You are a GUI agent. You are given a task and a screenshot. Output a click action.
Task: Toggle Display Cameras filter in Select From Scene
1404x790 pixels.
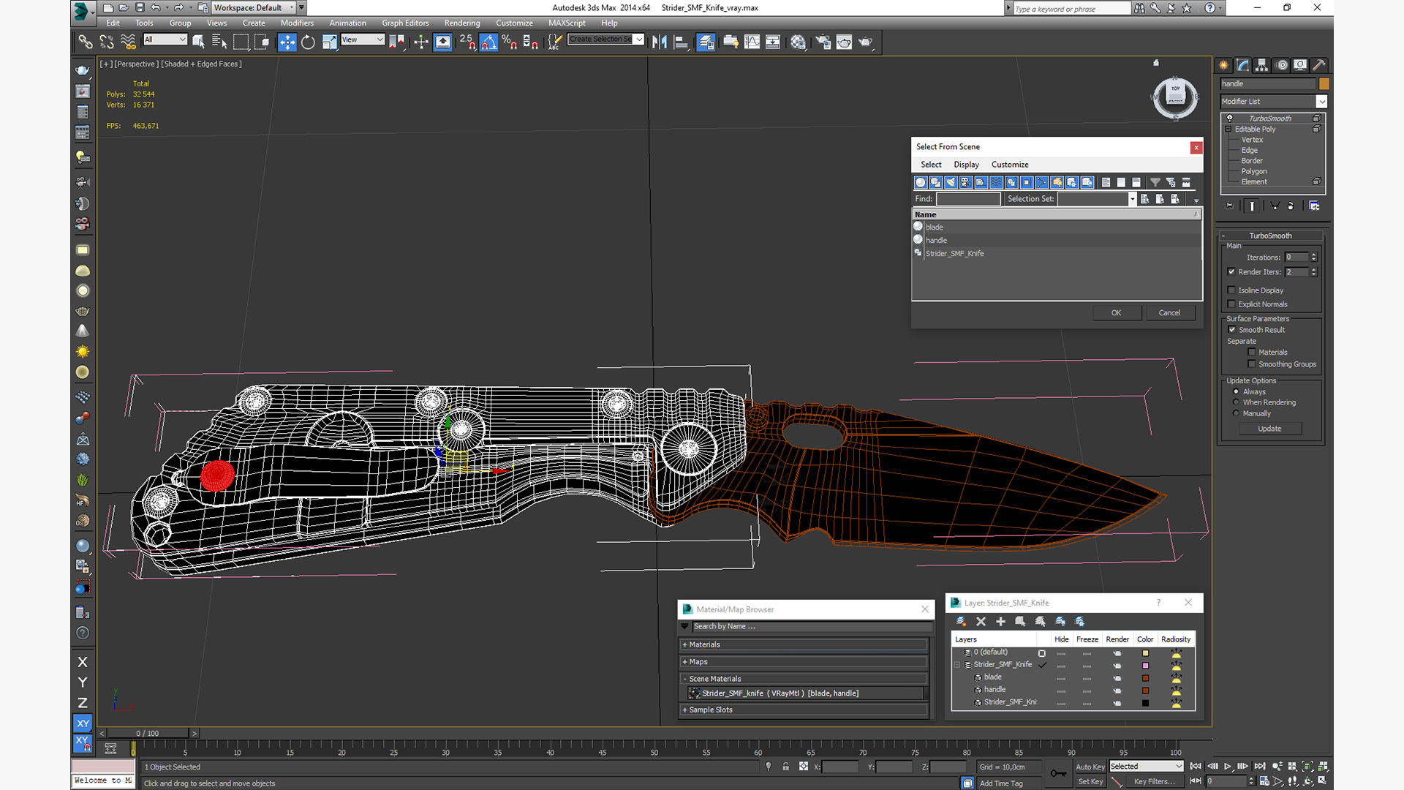(966, 182)
